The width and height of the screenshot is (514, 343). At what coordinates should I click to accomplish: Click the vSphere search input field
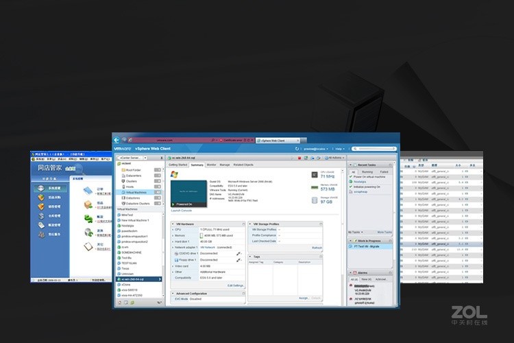tap(374, 149)
